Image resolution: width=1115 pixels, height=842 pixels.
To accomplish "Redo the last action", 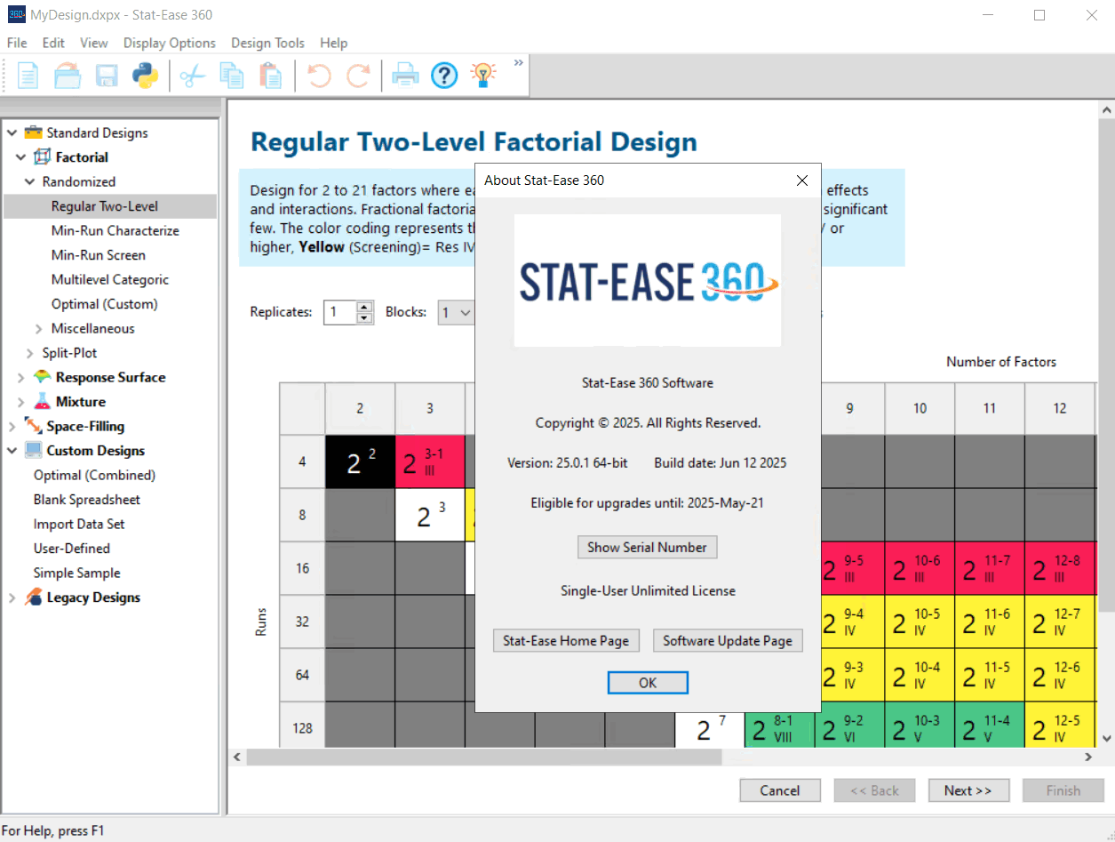I will [x=358, y=76].
